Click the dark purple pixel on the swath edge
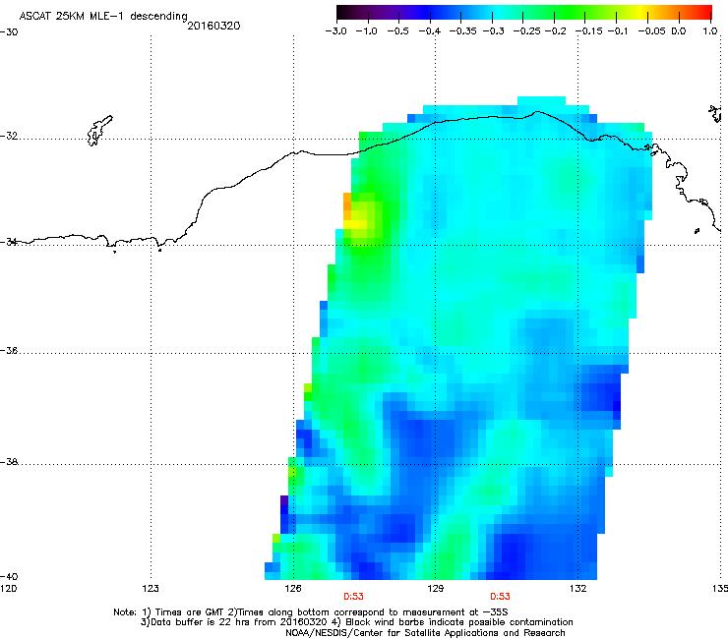This screenshot has height=639, width=728. (284, 500)
